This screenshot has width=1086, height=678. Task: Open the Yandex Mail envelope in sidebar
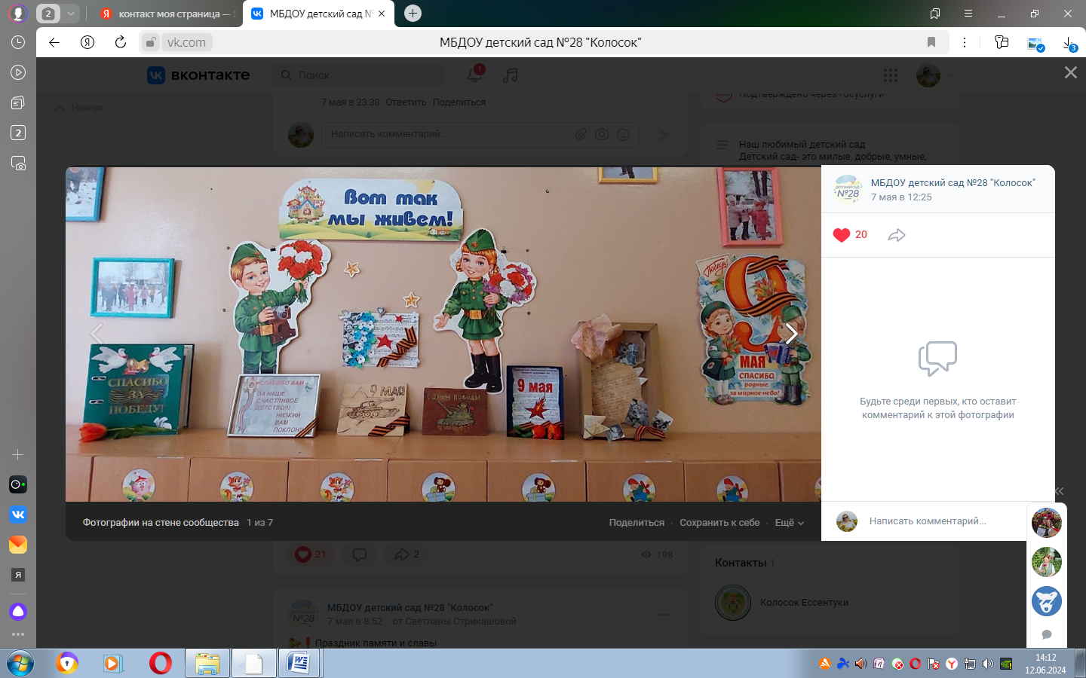(x=18, y=545)
